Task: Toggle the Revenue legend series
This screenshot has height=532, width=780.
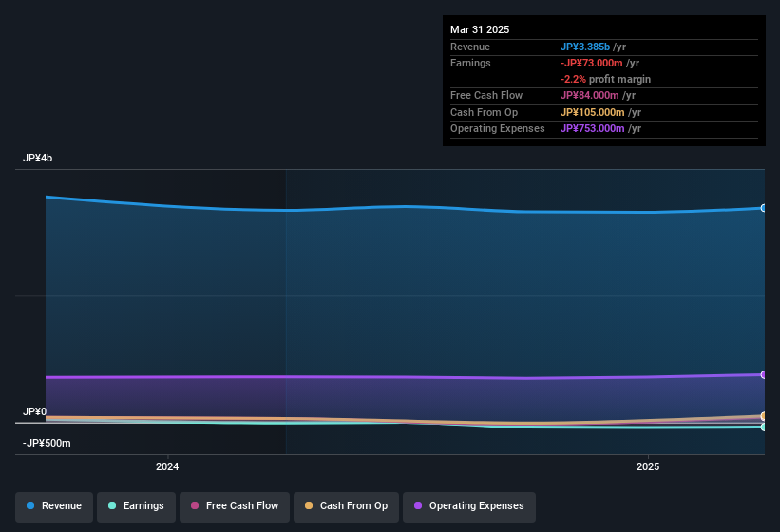Action: (54, 506)
